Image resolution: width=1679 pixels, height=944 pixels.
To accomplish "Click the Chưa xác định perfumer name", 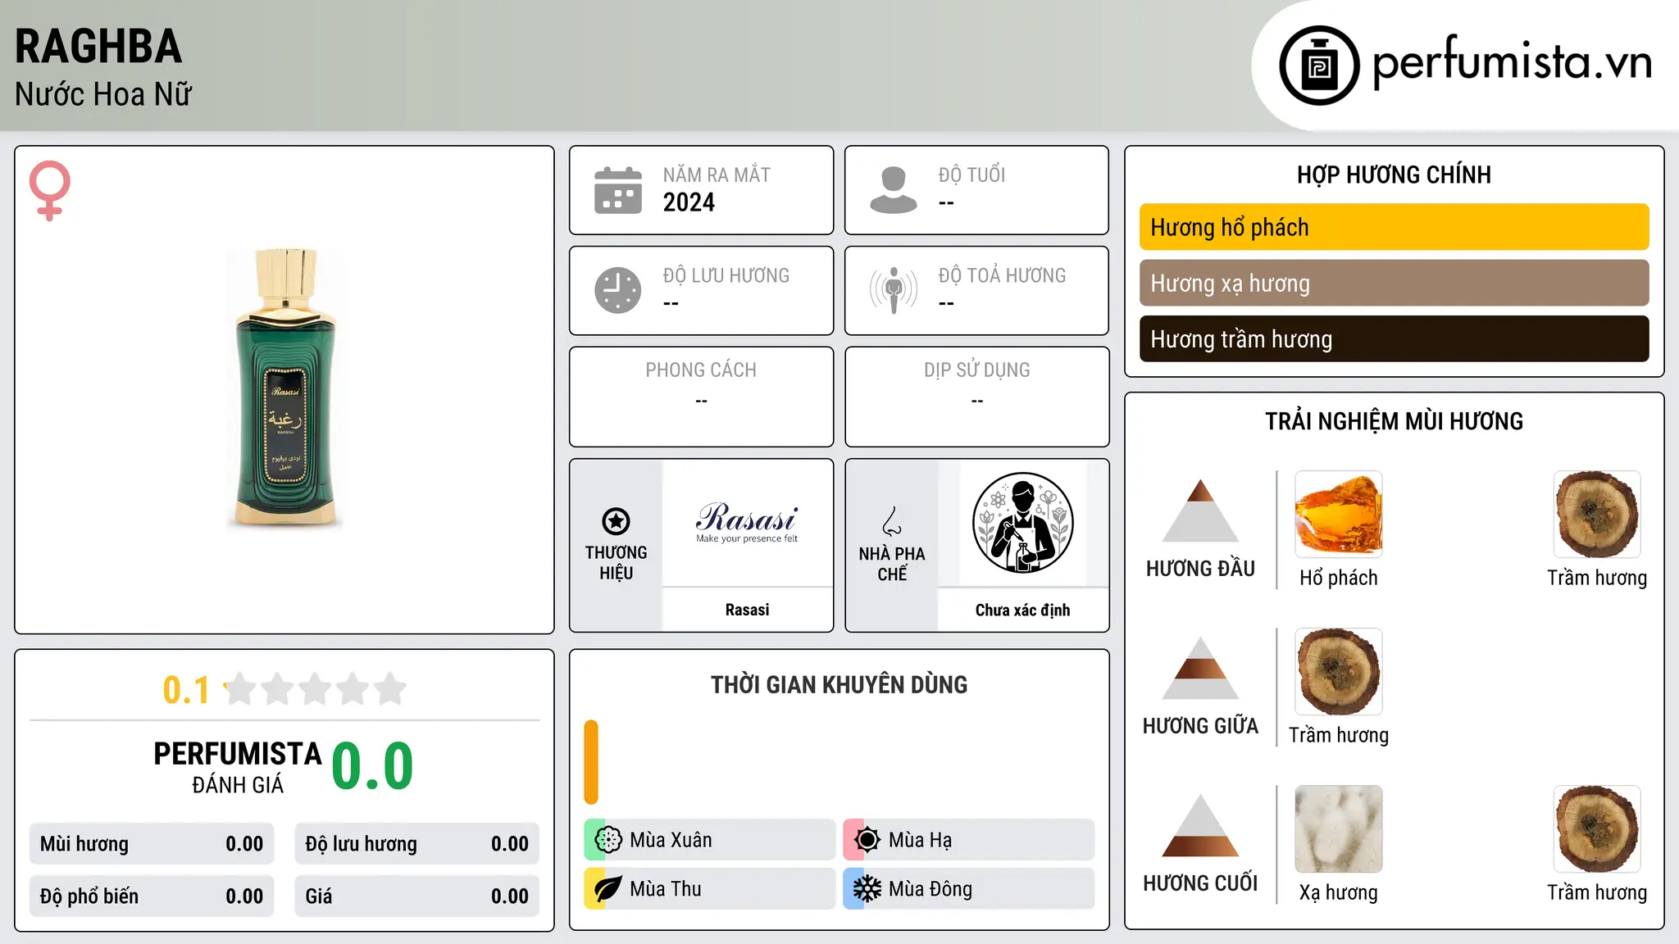I will (1022, 610).
